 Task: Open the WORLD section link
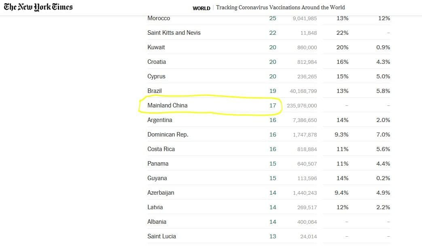201,8
